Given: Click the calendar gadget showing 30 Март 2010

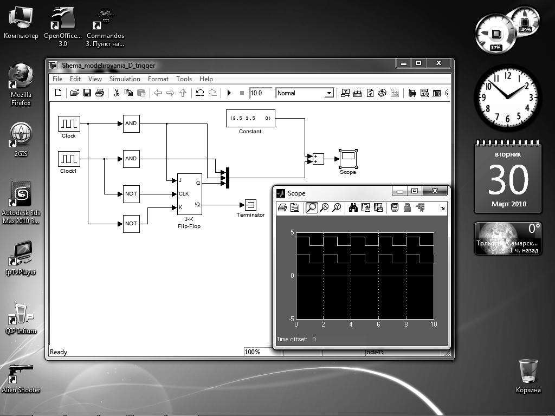Looking at the screenshot, I should click(508, 177).
